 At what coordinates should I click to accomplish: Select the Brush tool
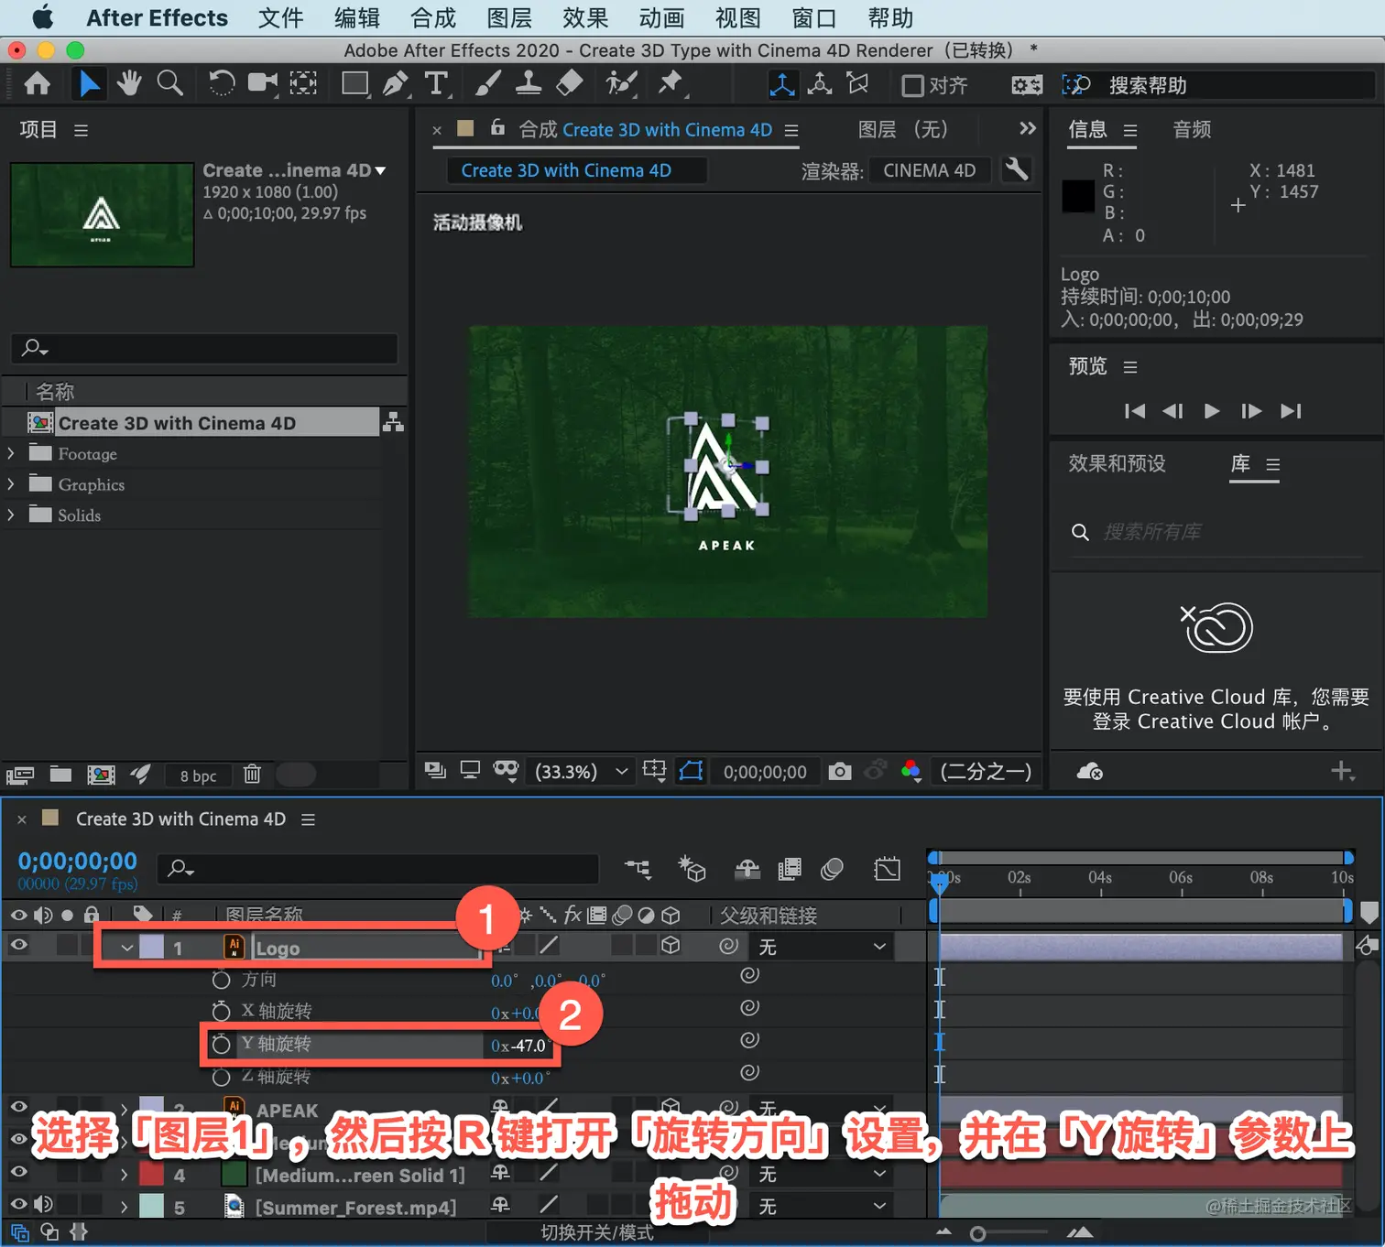487,84
